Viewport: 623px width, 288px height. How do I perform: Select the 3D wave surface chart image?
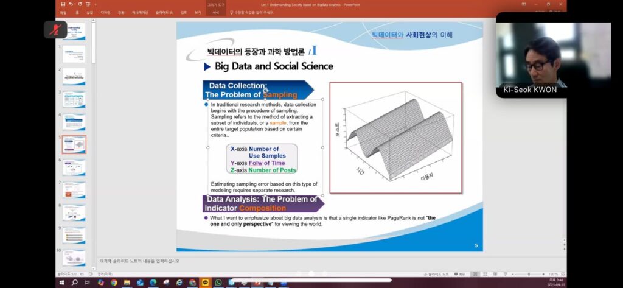tap(395, 138)
